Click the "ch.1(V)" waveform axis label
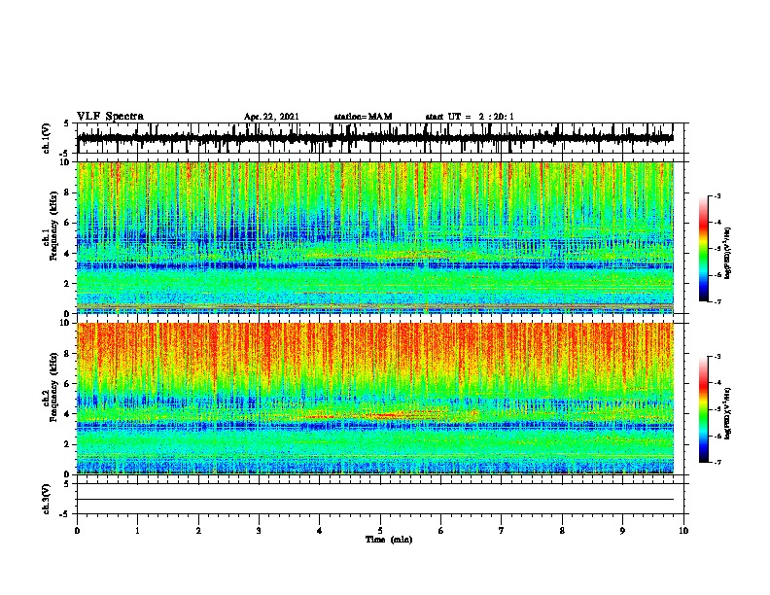The height and width of the screenshot is (595, 770). coord(47,138)
